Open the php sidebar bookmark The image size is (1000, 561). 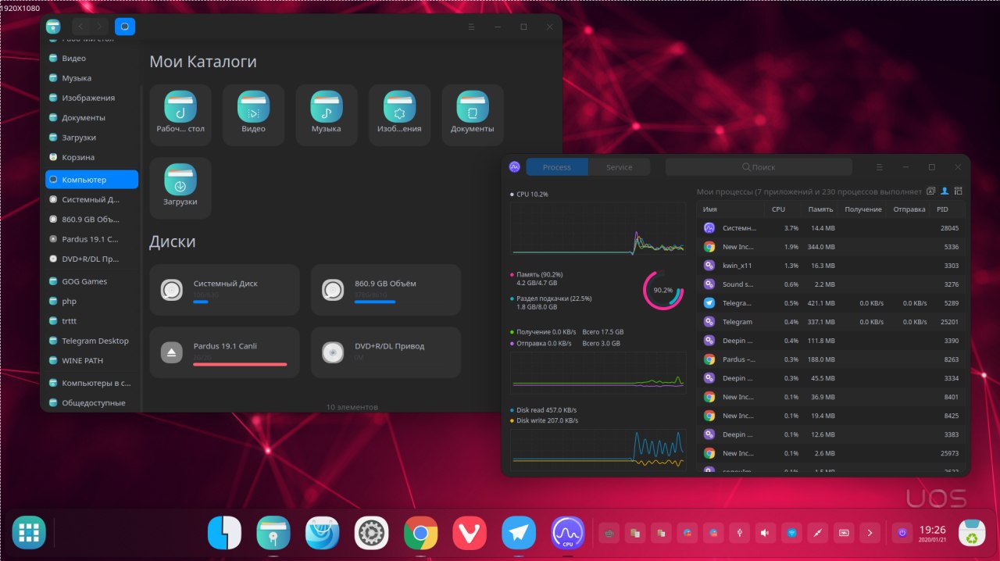(91, 301)
